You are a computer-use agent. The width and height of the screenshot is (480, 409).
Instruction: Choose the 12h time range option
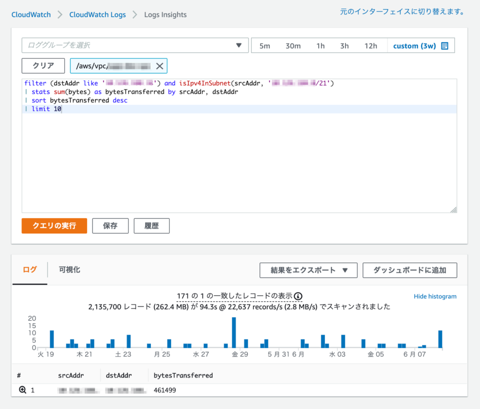[370, 46]
